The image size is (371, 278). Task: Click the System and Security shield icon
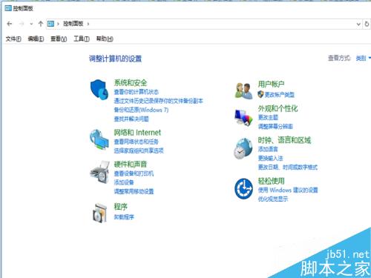tap(99, 89)
